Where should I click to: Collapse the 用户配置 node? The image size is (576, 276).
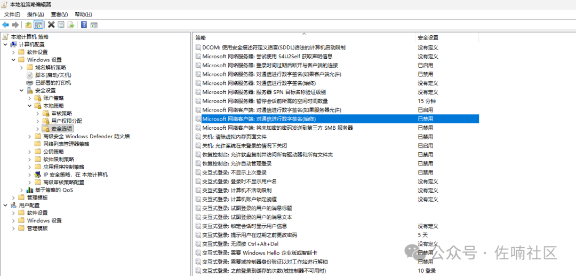(5, 205)
